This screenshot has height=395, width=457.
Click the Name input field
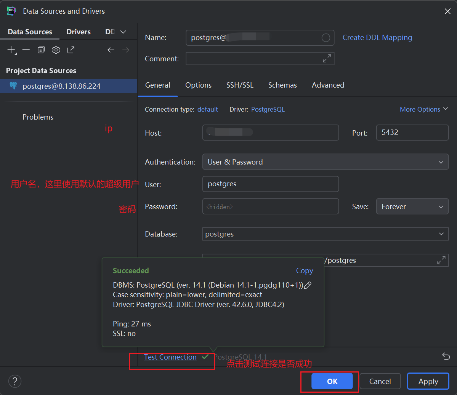click(x=260, y=38)
